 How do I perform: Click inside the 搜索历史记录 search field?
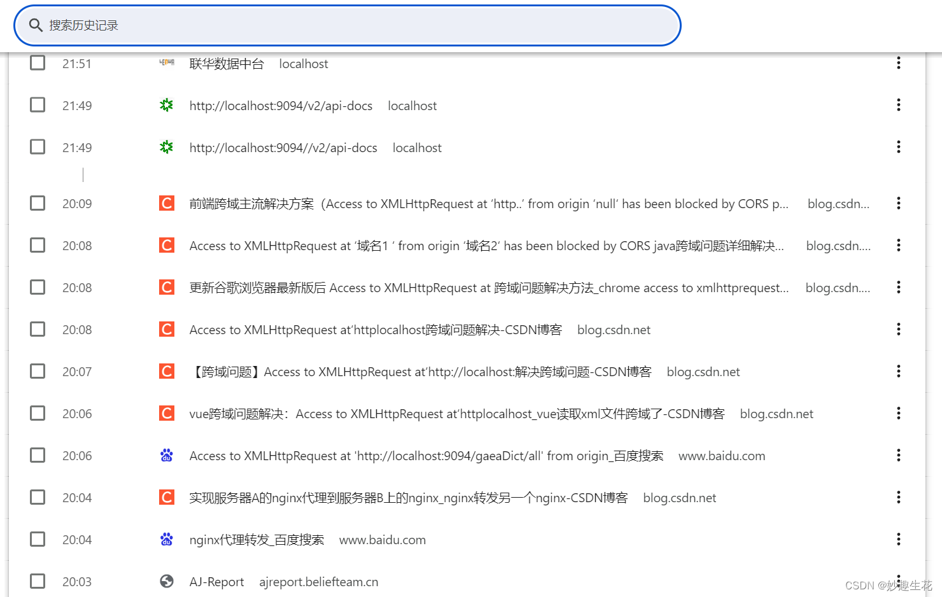(x=255, y=25)
